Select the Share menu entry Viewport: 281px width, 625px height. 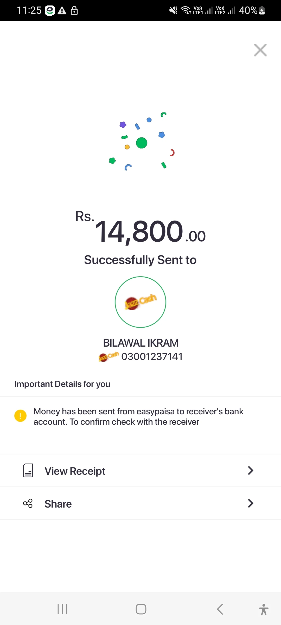click(x=58, y=504)
